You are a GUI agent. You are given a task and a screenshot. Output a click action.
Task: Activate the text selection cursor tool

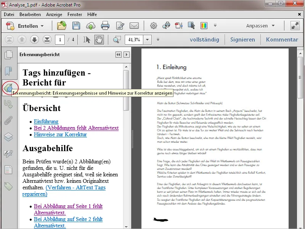(x=87, y=40)
